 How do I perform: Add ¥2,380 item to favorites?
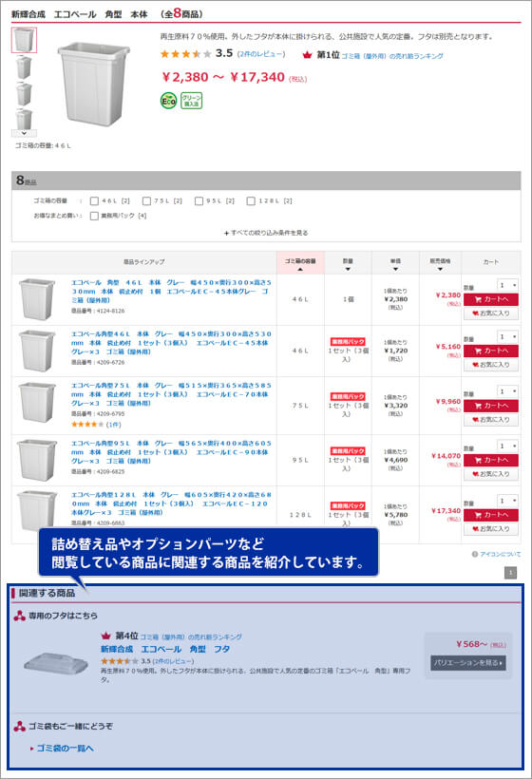tap(491, 313)
